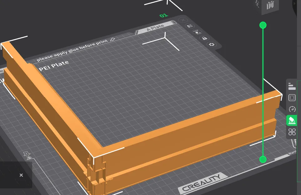Click the speedometer gauge icon

point(292,109)
